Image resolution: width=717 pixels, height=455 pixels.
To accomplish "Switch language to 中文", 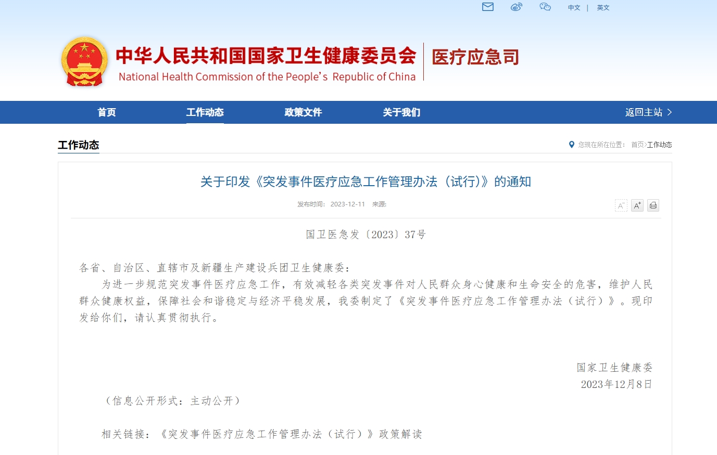I will click(x=574, y=8).
